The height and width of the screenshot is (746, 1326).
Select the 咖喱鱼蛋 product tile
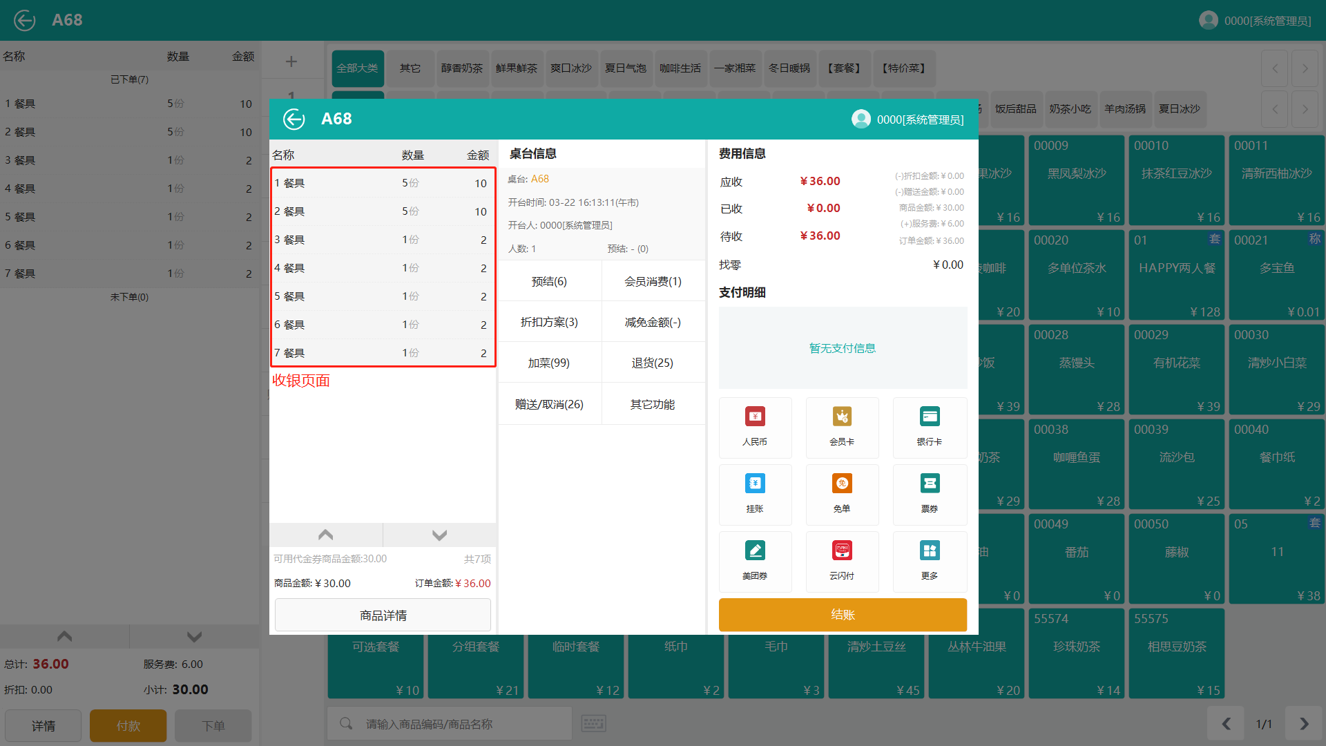pyautogui.click(x=1077, y=465)
